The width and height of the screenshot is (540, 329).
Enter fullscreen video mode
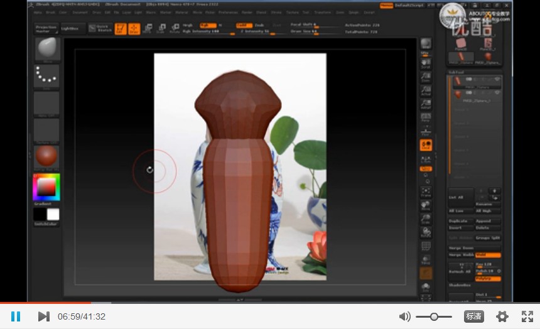pyautogui.click(x=527, y=316)
